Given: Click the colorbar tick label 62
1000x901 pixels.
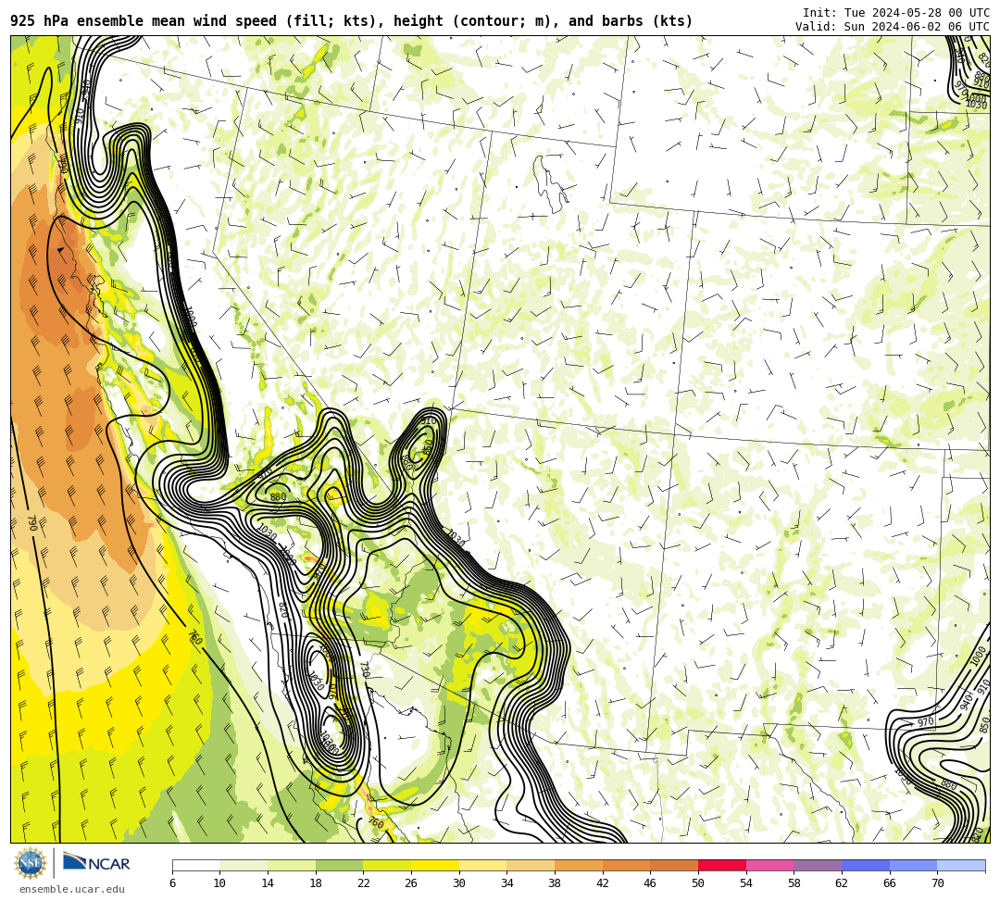Looking at the screenshot, I should pyautogui.click(x=842, y=883).
